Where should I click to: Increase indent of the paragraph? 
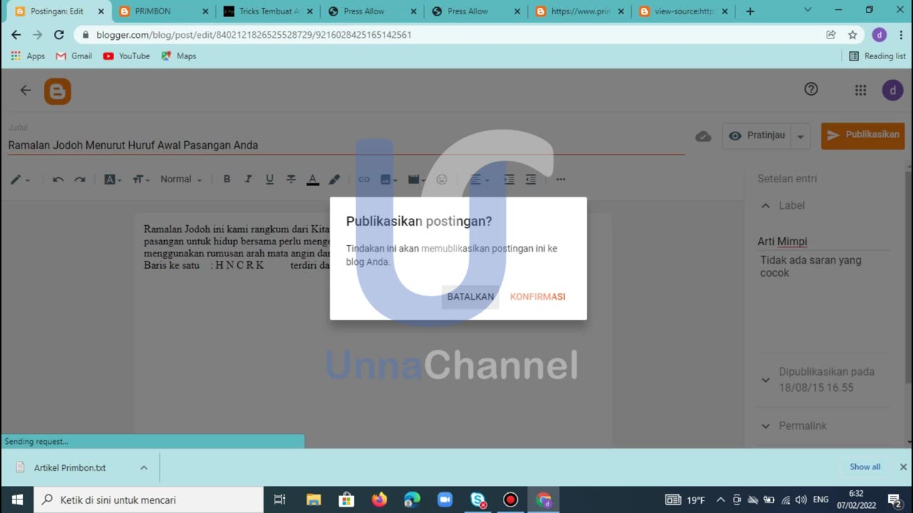(x=509, y=180)
